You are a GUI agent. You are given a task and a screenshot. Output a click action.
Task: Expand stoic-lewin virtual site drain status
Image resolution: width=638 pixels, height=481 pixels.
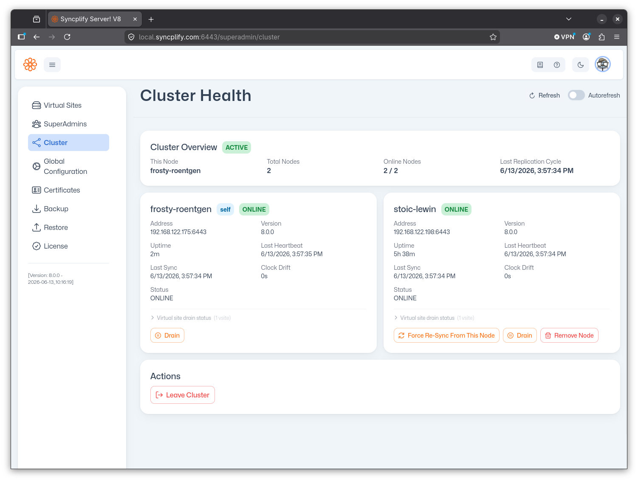click(434, 318)
